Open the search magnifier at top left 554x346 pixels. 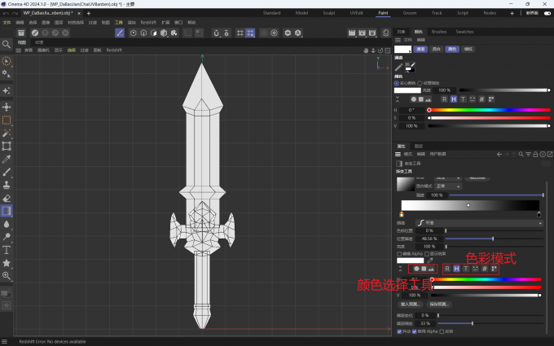tap(7, 44)
